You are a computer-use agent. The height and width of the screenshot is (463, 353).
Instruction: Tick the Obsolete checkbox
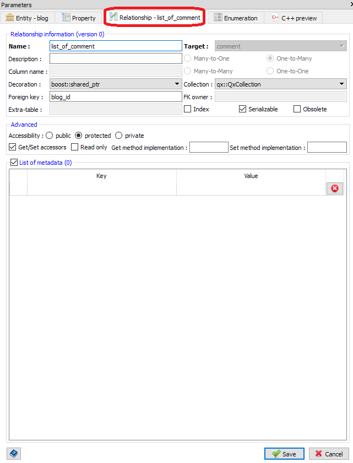[x=297, y=109]
